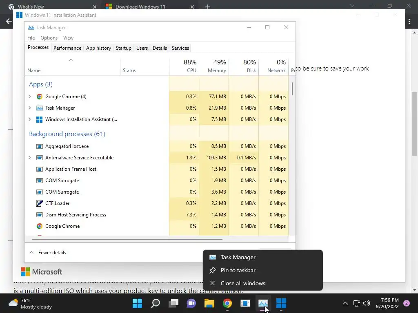Click the background Google Chrome process icon
418x313 pixels.
click(x=40, y=226)
